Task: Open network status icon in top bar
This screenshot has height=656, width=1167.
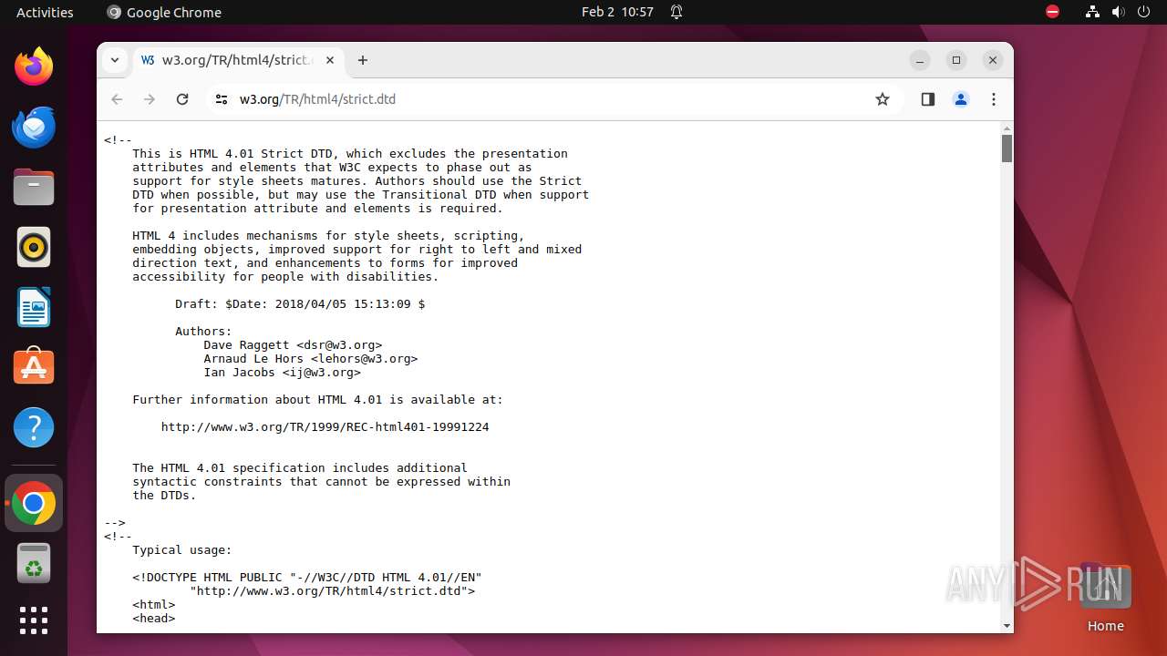Action: click(x=1092, y=12)
